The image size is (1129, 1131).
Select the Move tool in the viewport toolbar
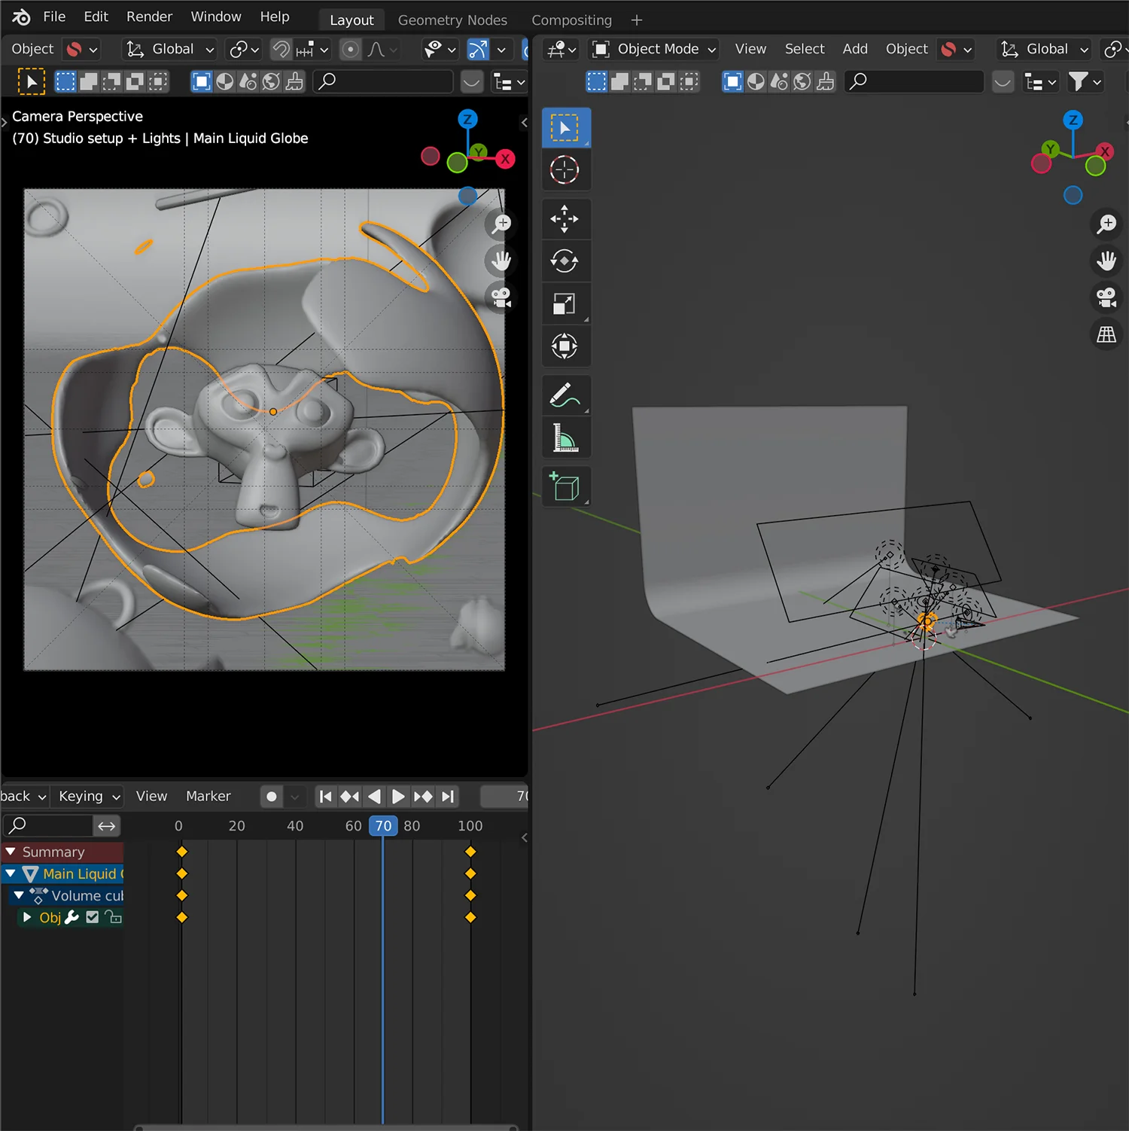click(x=566, y=219)
